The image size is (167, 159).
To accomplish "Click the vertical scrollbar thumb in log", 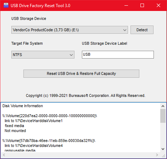I will tap(163, 116).
